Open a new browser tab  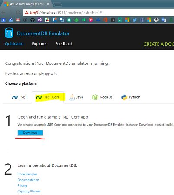pos(58,4)
